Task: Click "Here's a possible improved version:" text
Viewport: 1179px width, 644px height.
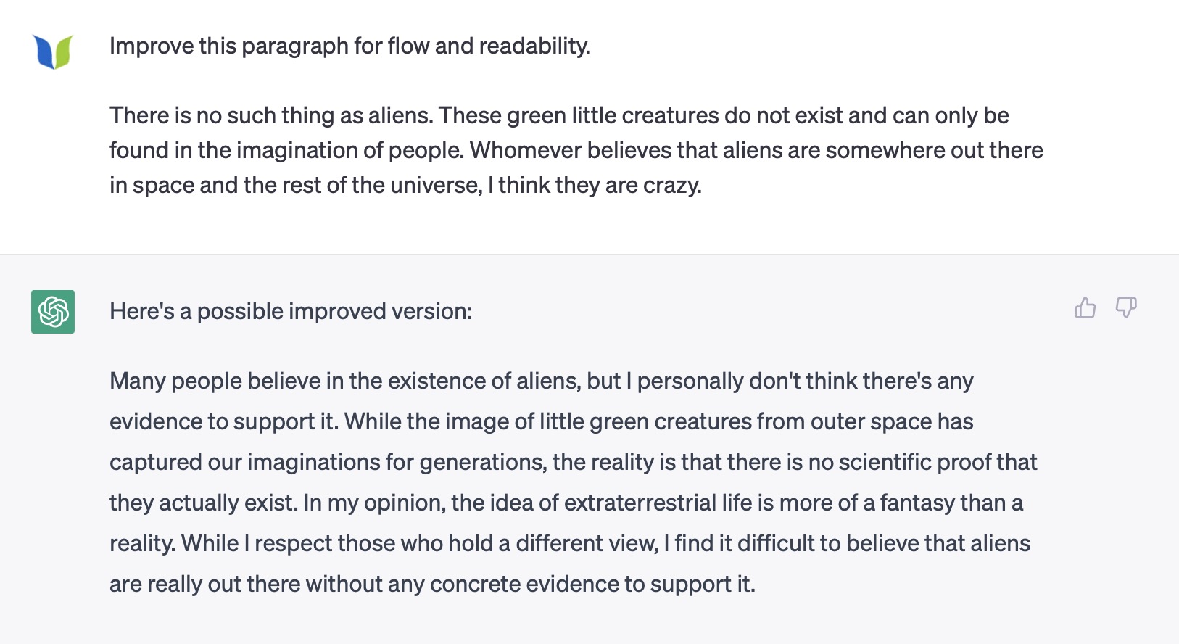Action: [291, 311]
